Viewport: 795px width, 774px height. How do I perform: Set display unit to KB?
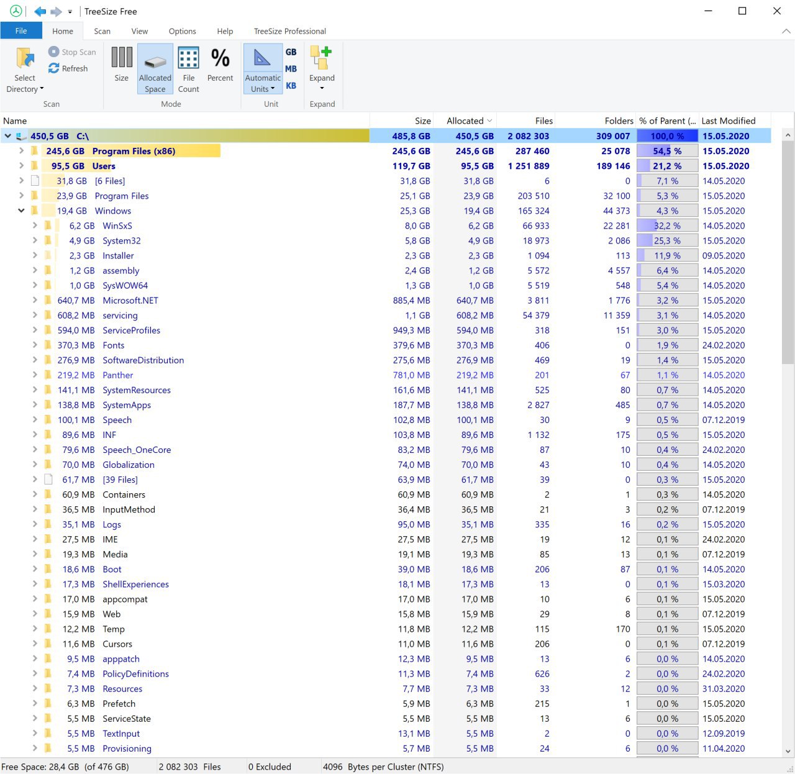[291, 86]
